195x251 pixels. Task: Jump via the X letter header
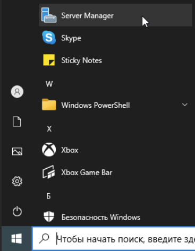49,129
